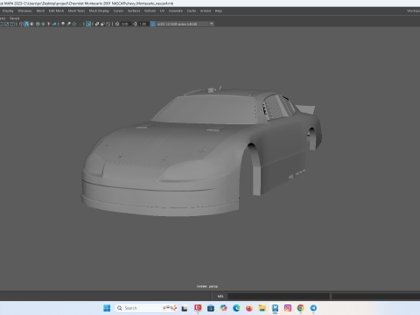The width and height of the screenshot is (420, 315).
Task: Click the 'persp' camera label in viewport
Action: pos(213,286)
